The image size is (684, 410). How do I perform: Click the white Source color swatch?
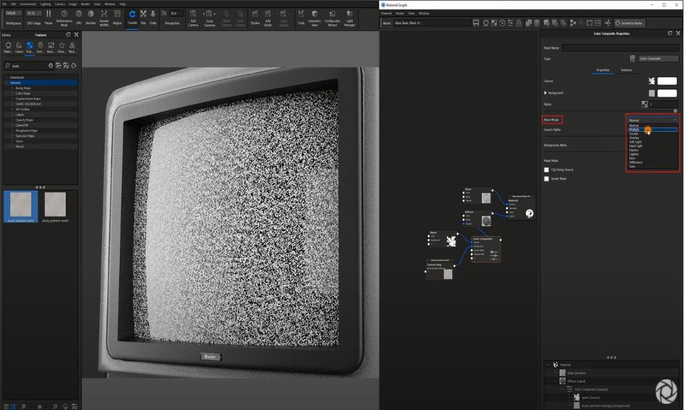click(x=667, y=81)
